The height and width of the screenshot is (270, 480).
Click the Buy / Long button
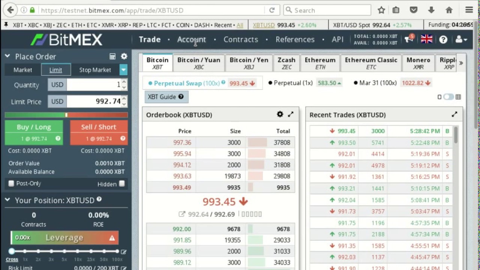34,132
